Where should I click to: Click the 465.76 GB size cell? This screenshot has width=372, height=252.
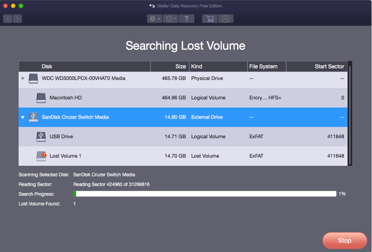click(x=174, y=78)
